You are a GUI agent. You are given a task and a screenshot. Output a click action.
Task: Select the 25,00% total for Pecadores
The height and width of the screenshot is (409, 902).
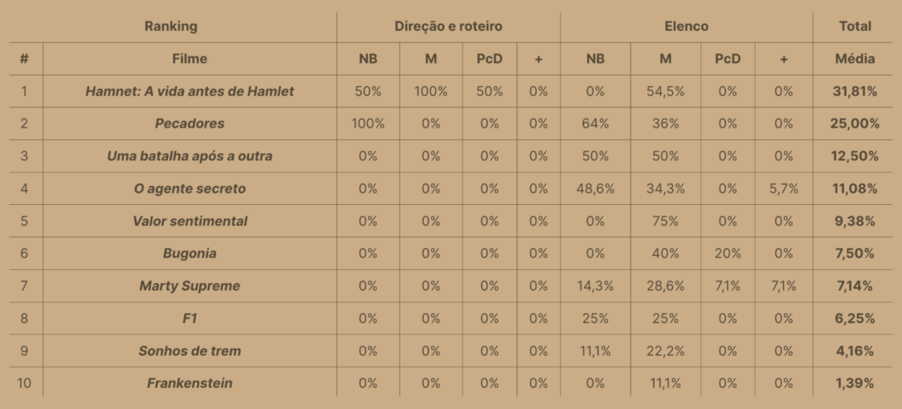tap(854, 123)
